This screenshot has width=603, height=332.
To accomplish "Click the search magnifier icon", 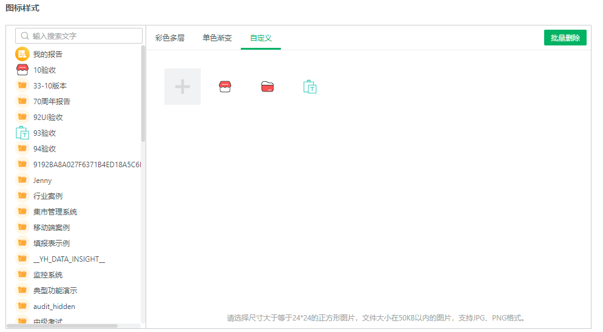I will click(x=25, y=36).
